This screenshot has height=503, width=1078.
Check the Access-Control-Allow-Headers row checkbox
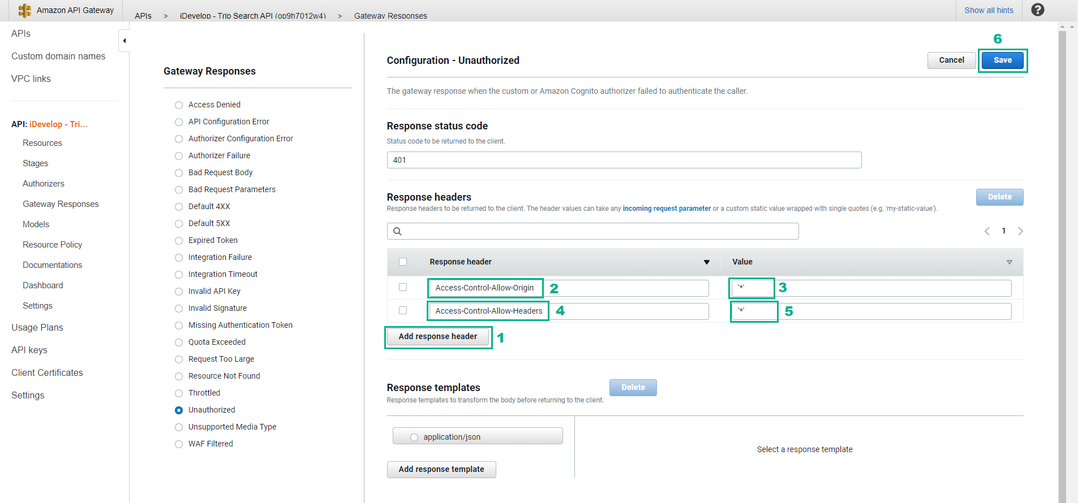[403, 310]
